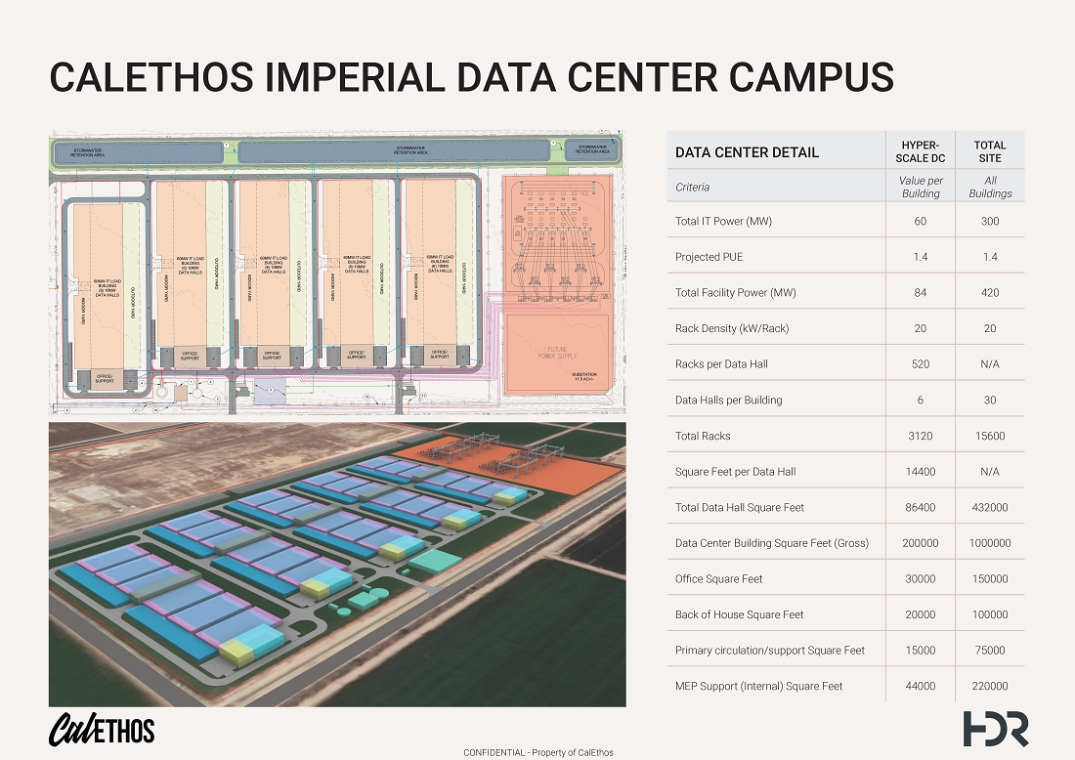The image size is (1075, 760).
Task: Click the value 1000000 gross square feet
Action: 989,543
